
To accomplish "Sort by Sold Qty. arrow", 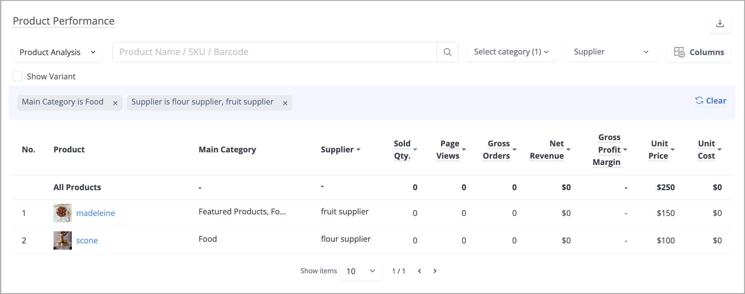I will (415, 150).
